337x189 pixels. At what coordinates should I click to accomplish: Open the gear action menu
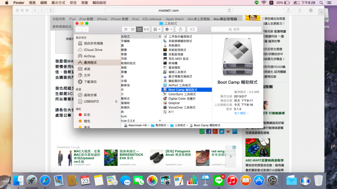click(x=168, y=29)
